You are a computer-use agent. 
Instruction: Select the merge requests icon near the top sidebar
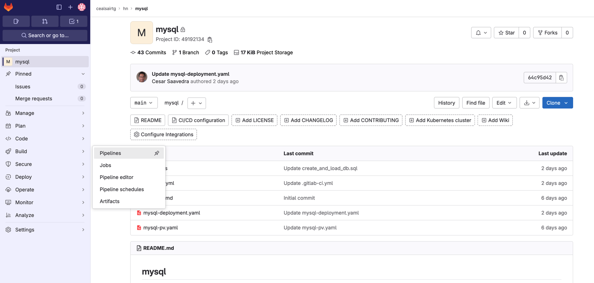pos(45,21)
